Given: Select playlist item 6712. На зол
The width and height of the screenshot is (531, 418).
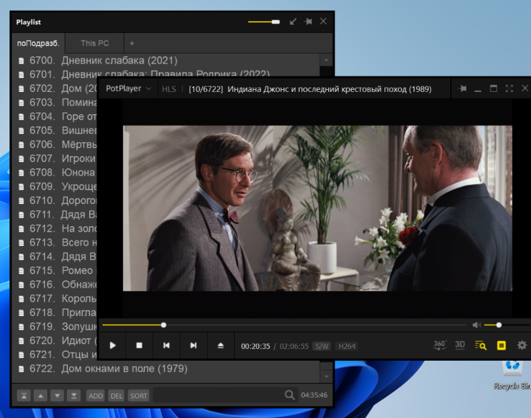Looking at the screenshot, I should pyautogui.click(x=57, y=229).
